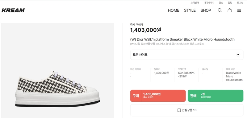
Task: Open the 마이페이지 link
Action: pyautogui.click(x=209, y=3)
